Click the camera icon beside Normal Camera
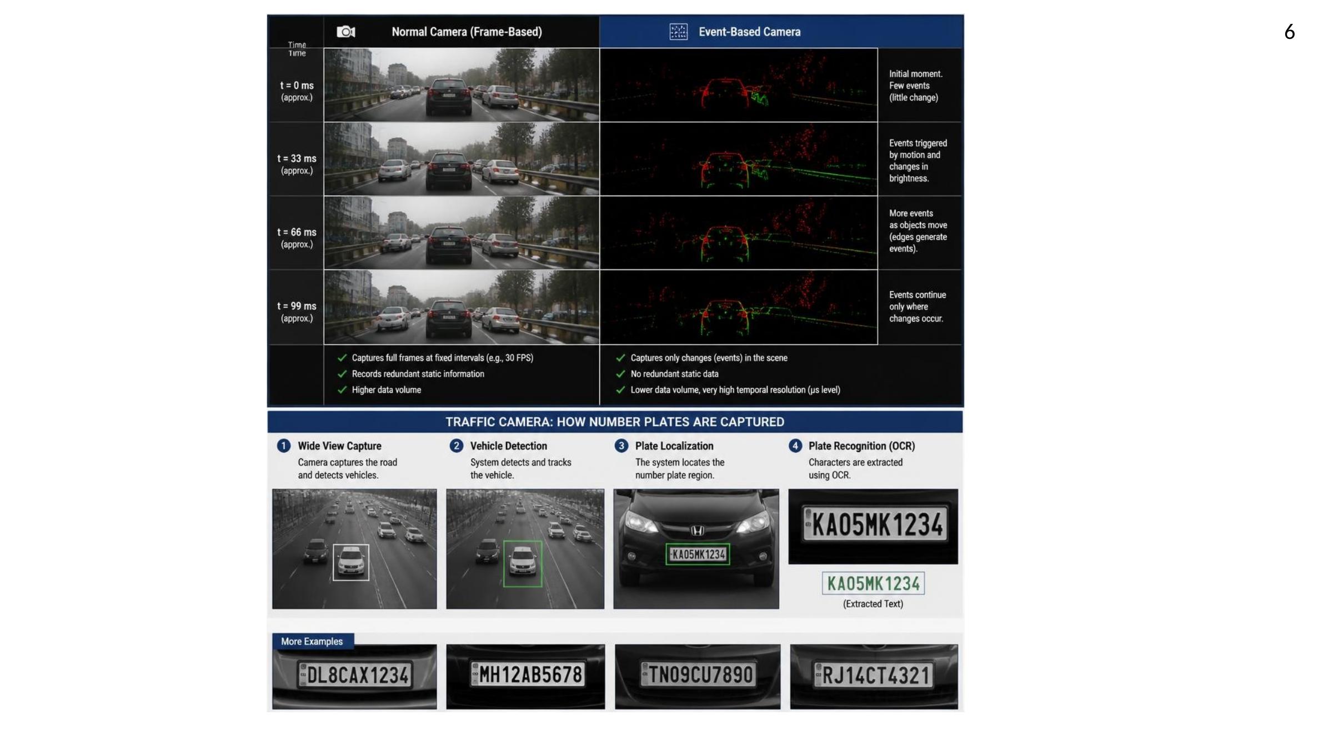The width and height of the screenshot is (1333, 750). tap(346, 32)
